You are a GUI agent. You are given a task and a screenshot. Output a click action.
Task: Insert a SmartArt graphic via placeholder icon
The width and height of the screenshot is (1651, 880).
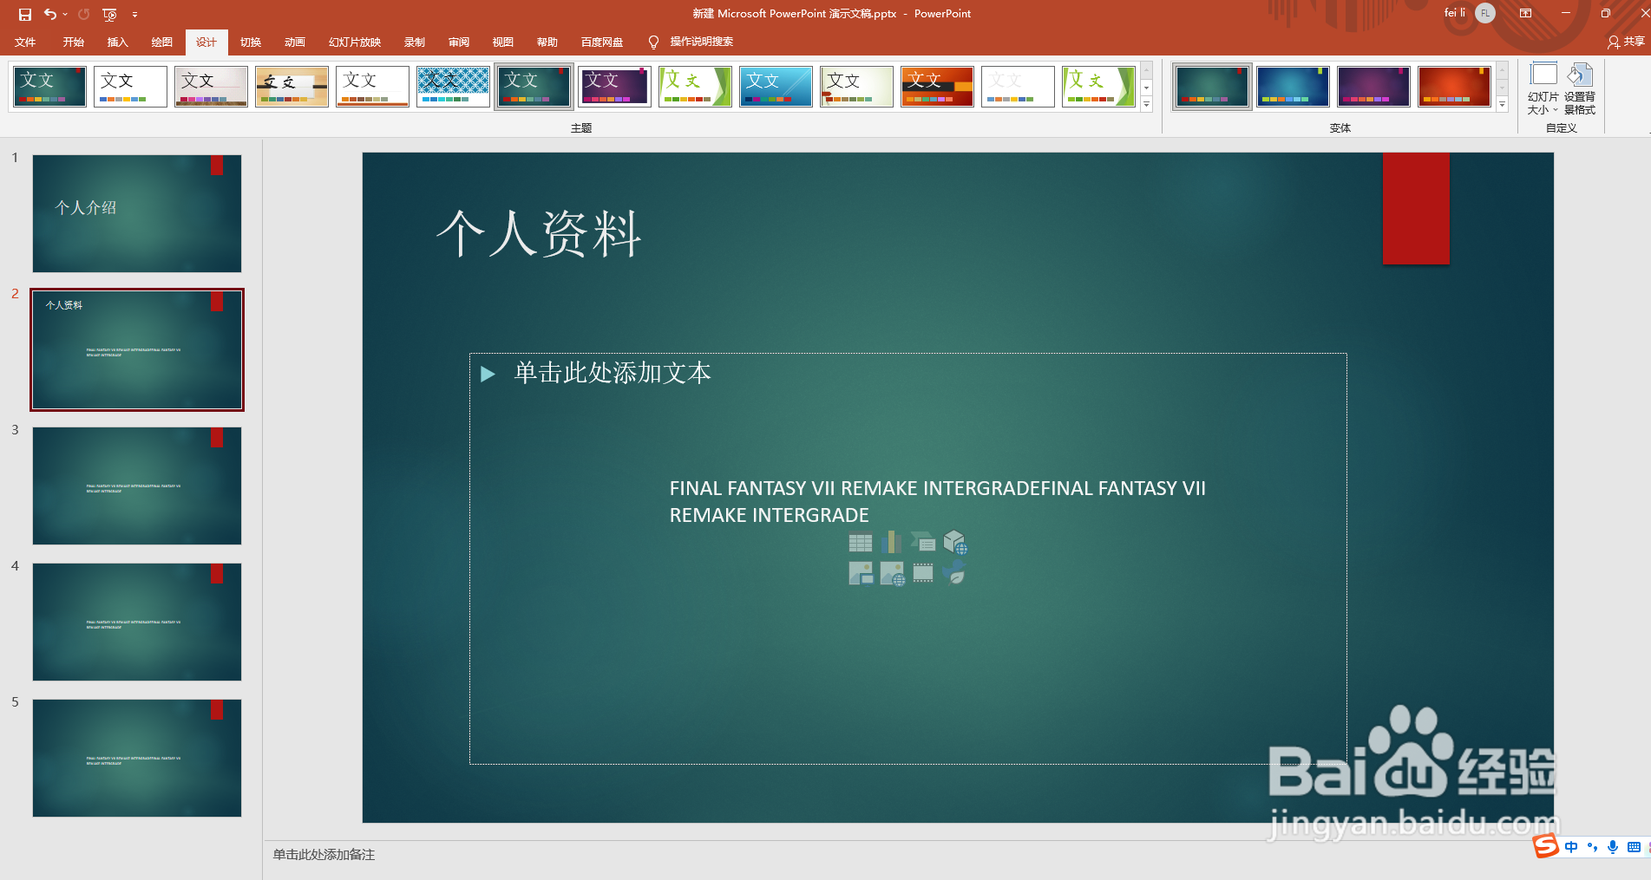[x=922, y=543]
